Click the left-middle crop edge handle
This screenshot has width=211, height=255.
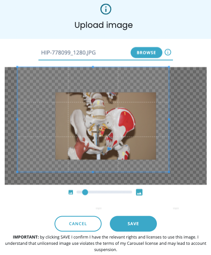[17, 119]
